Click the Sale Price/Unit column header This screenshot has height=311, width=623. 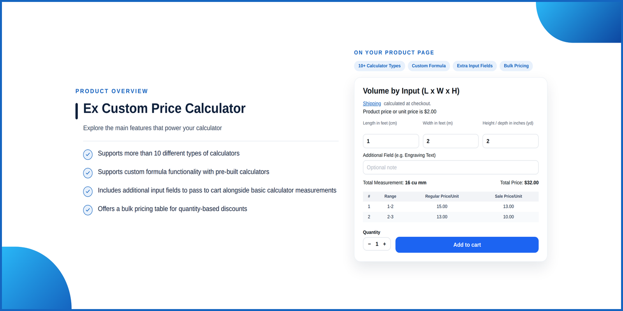pyautogui.click(x=509, y=196)
